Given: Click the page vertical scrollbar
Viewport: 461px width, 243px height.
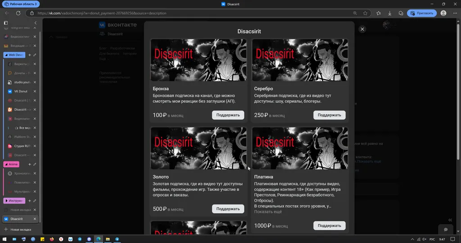Looking at the screenshot, I should point(458,91).
